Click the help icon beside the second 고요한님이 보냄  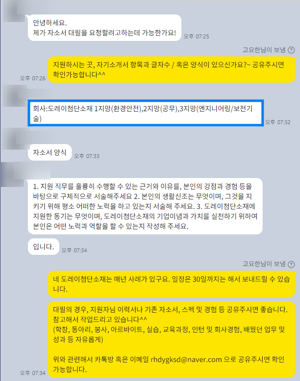click(291, 264)
